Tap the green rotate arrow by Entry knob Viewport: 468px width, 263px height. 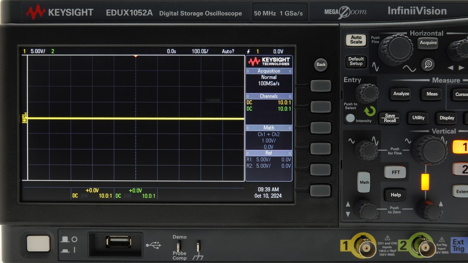point(370,111)
